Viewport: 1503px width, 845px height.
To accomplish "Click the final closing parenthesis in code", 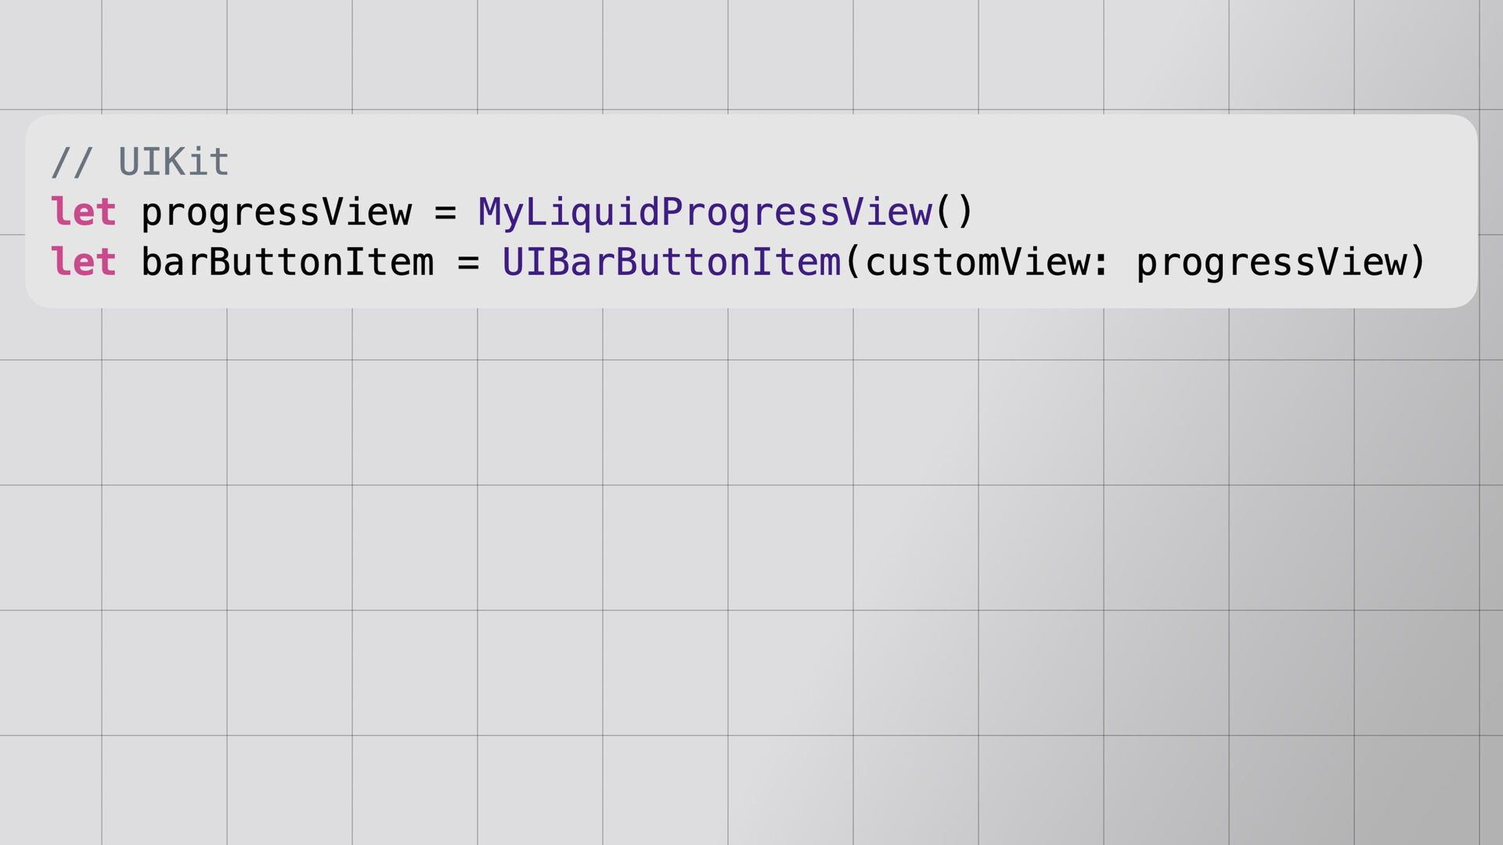I will 1418,262.
